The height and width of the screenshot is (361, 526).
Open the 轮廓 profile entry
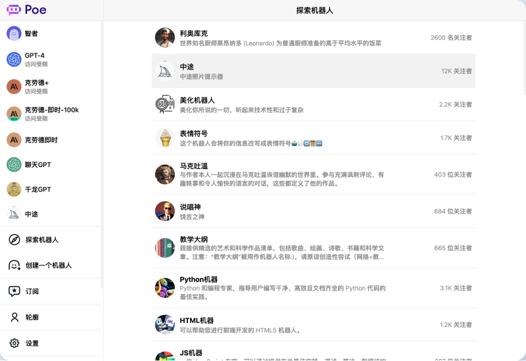[51, 317]
